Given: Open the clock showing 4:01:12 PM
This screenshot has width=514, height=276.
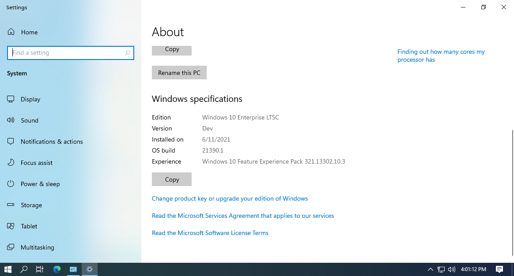Looking at the screenshot, I should click(473, 269).
